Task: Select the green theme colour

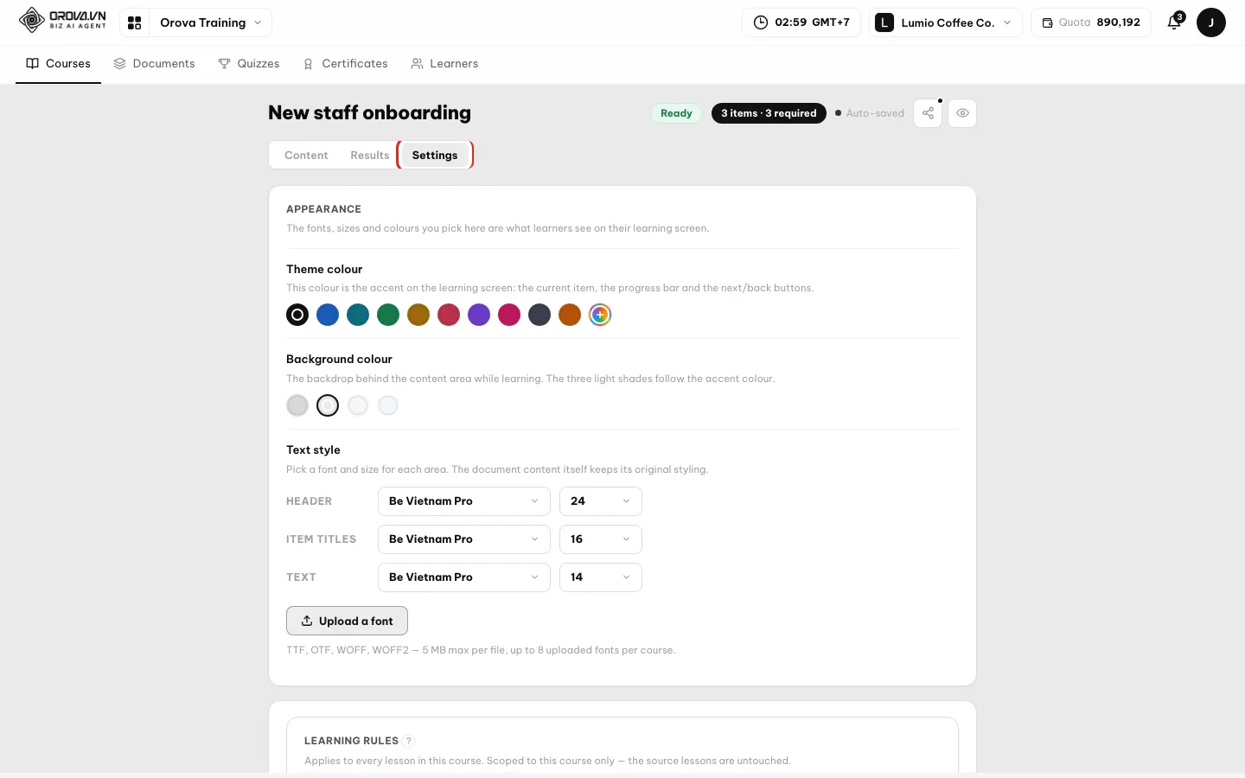Action: point(388,315)
